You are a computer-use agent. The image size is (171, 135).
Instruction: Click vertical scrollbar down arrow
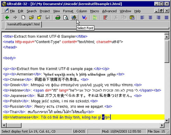[x=167, y=120]
